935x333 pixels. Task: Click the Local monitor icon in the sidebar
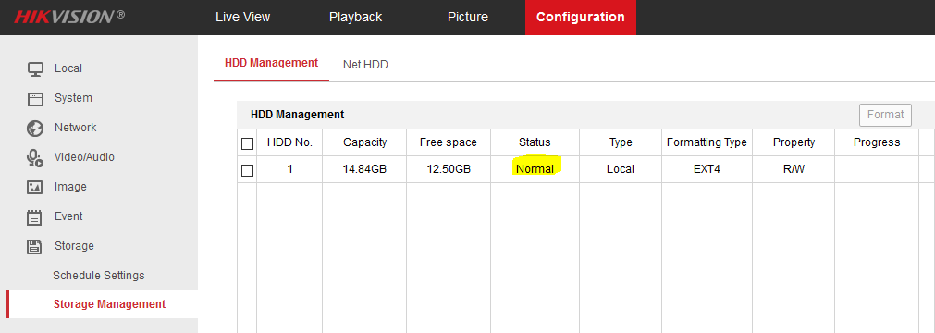coord(35,68)
